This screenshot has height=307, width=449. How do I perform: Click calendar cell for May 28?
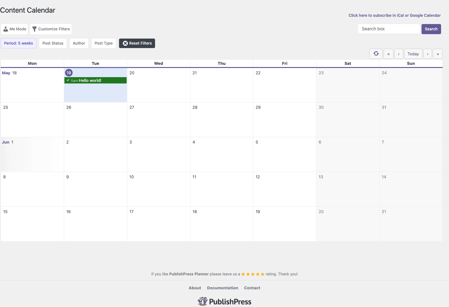pyautogui.click(x=222, y=120)
